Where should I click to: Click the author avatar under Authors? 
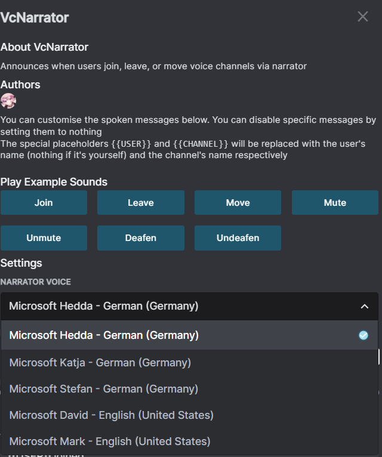(8, 101)
